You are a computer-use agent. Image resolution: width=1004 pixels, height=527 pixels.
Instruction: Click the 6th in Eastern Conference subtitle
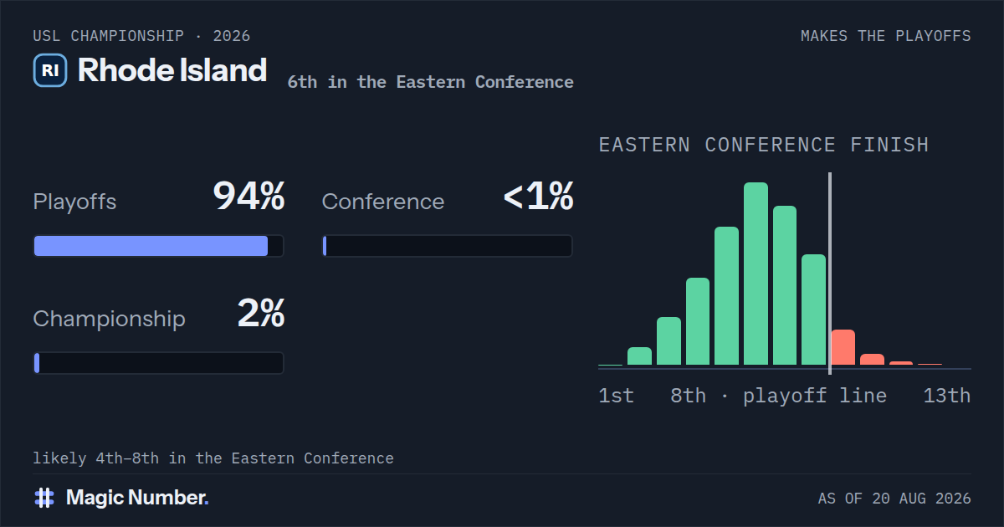pyautogui.click(x=431, y=82)
